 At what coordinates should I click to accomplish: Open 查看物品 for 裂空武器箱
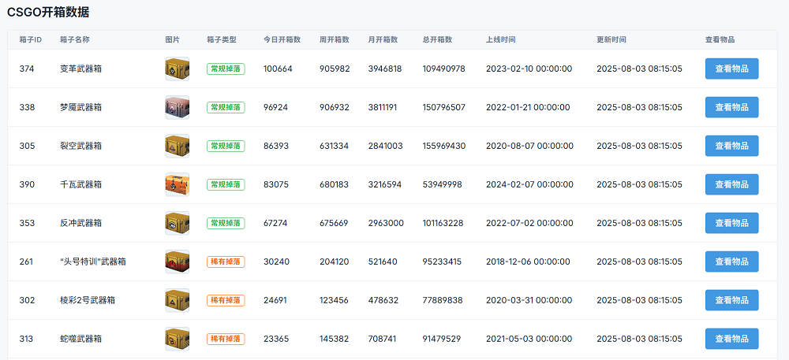(x=731, y=146)
